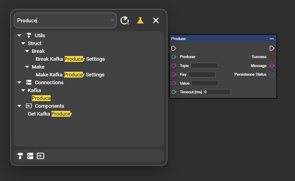
Task: Select Break Kafka Producer Settings entry
Action: tap(70, 59)
